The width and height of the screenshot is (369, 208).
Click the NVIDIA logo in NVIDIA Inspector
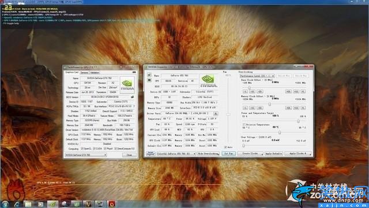[x=208, y=81]
